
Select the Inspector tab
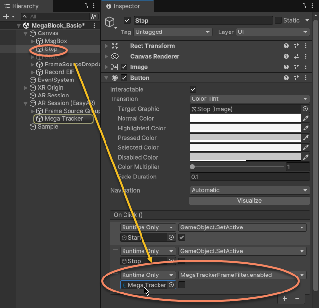126,6
